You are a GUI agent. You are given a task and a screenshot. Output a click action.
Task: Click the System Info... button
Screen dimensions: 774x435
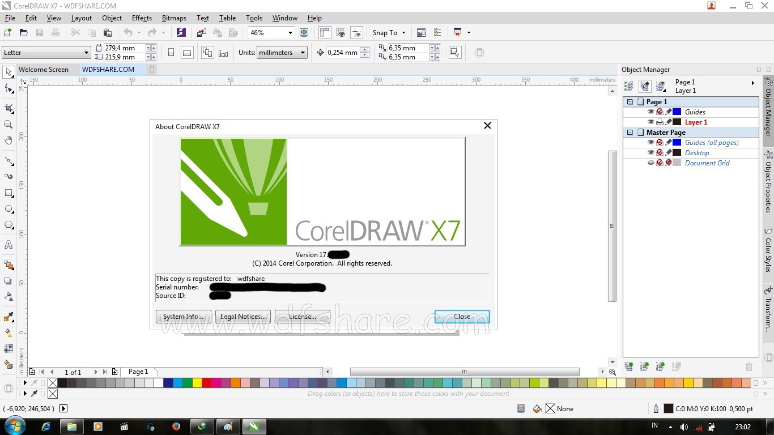click(x=184, y=317)
